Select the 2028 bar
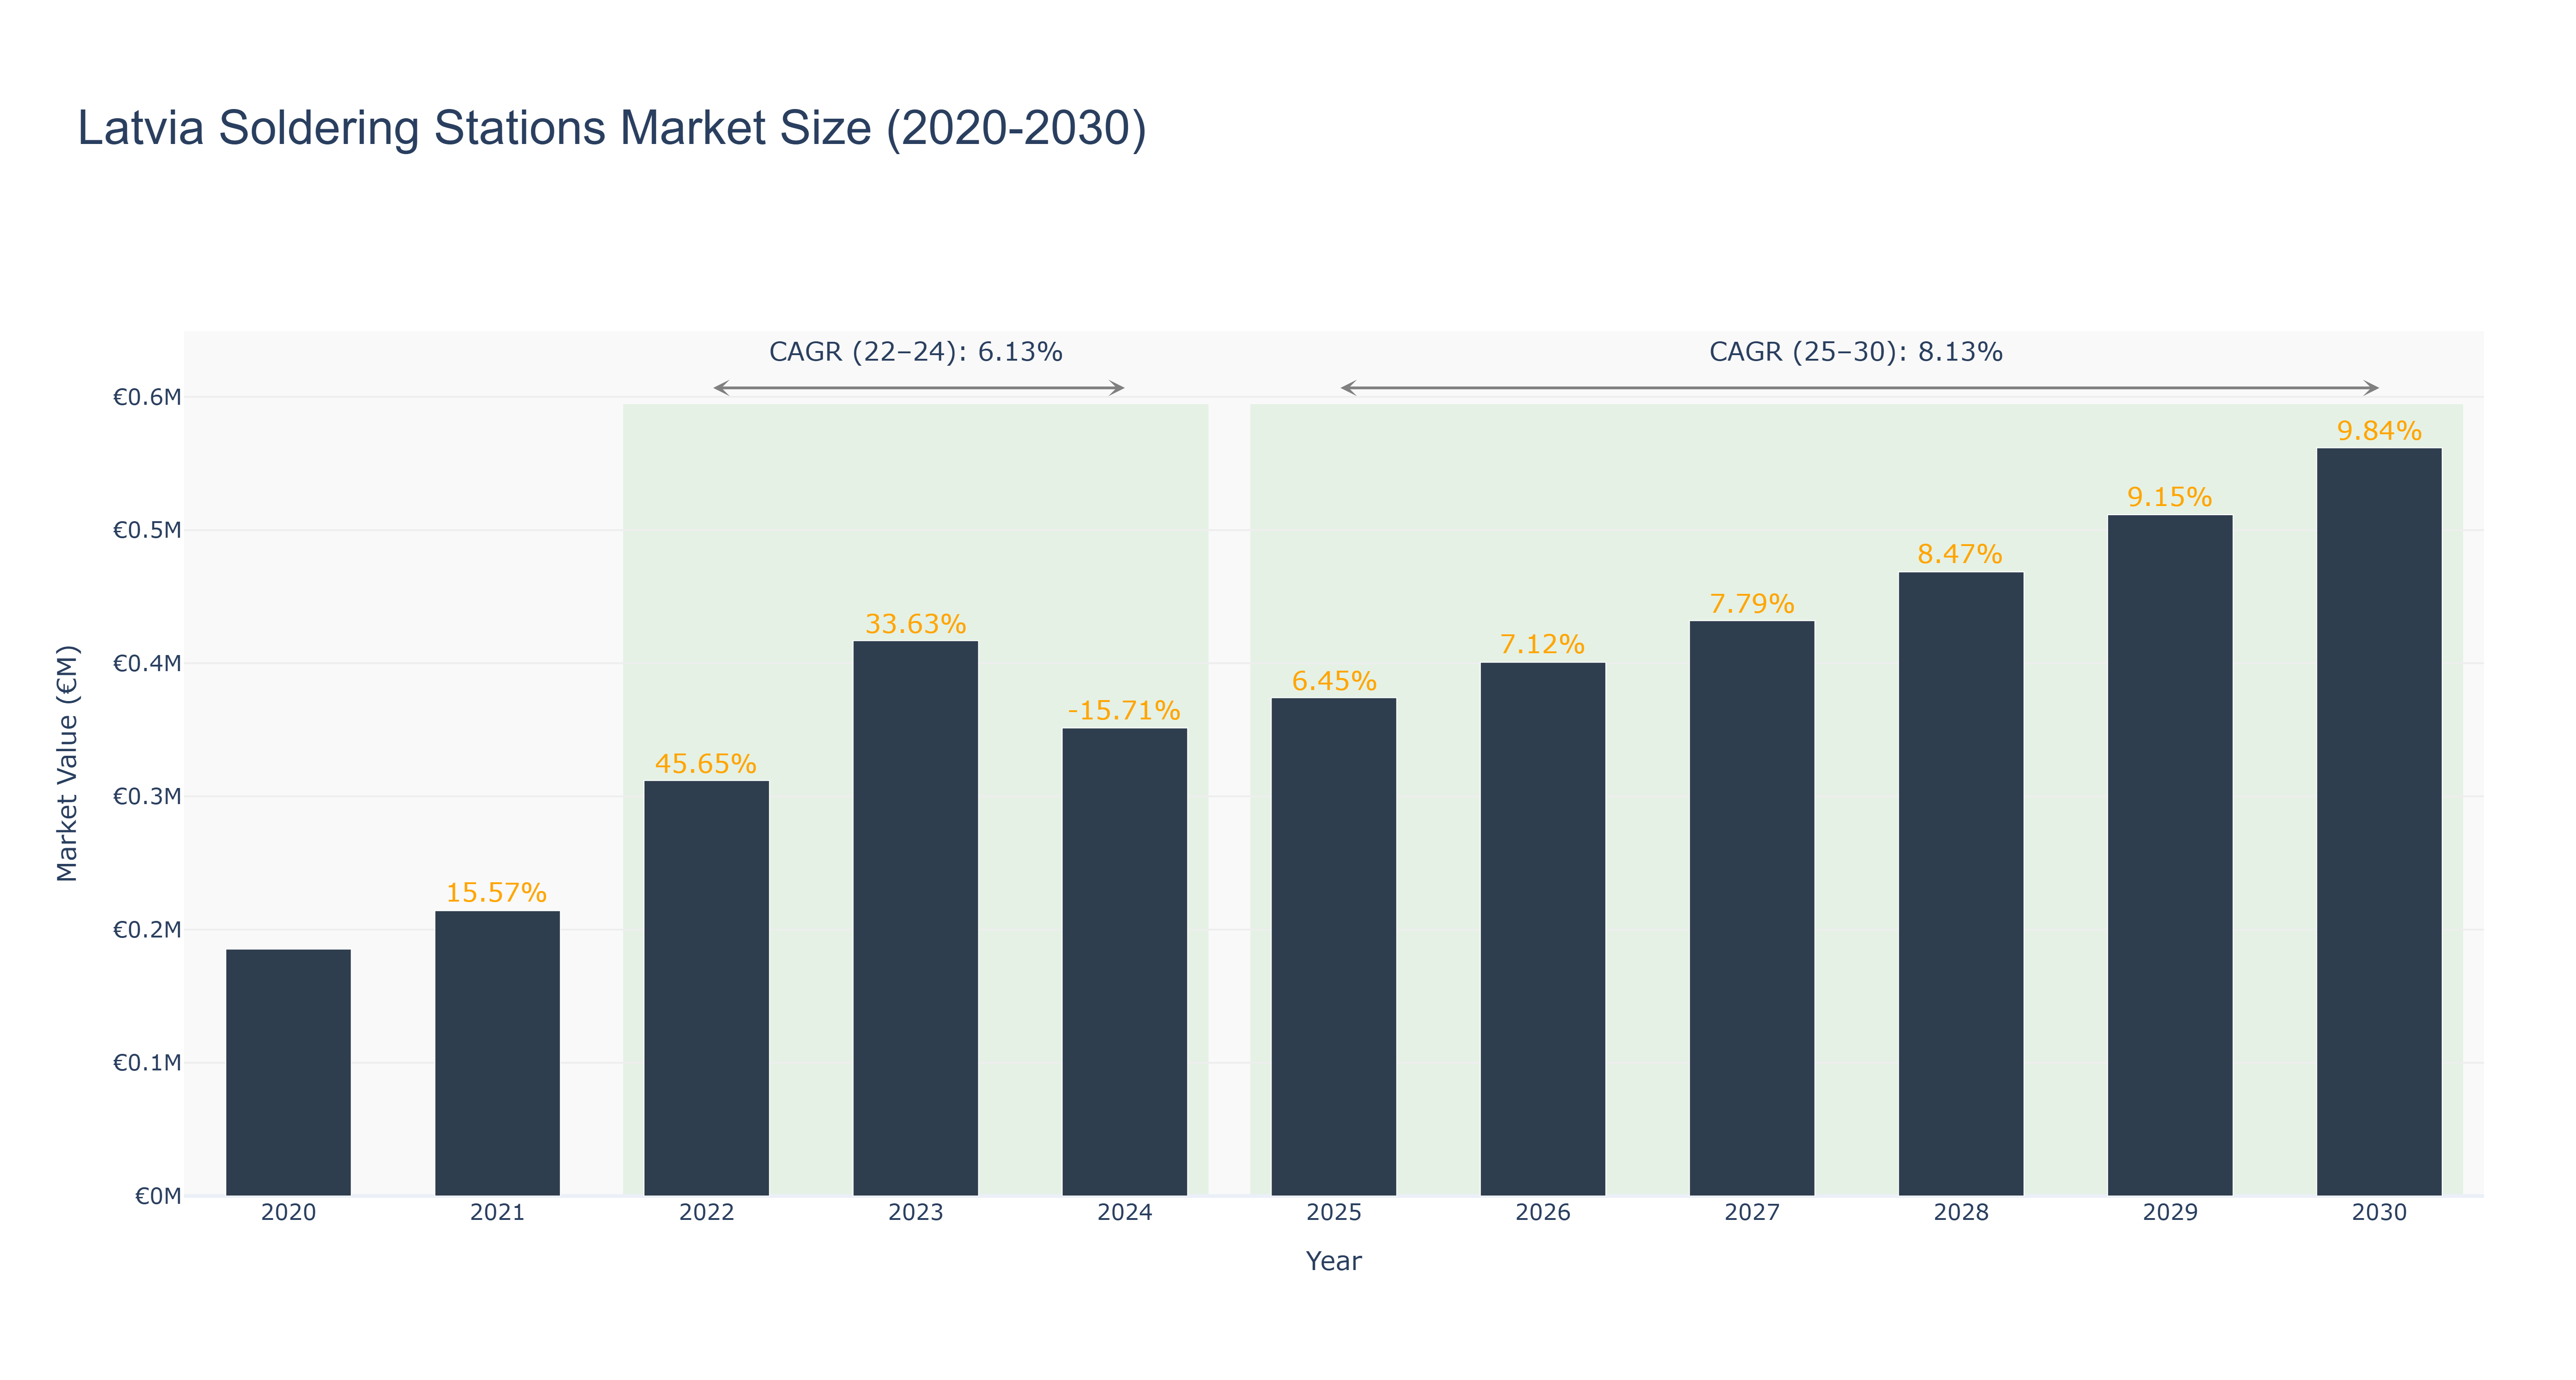This screenshot has height=1380, width=2576. [x=1960, y=884]
